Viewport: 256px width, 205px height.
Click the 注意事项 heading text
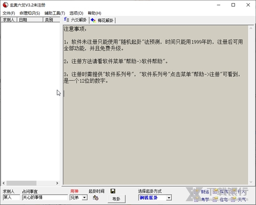75,29
